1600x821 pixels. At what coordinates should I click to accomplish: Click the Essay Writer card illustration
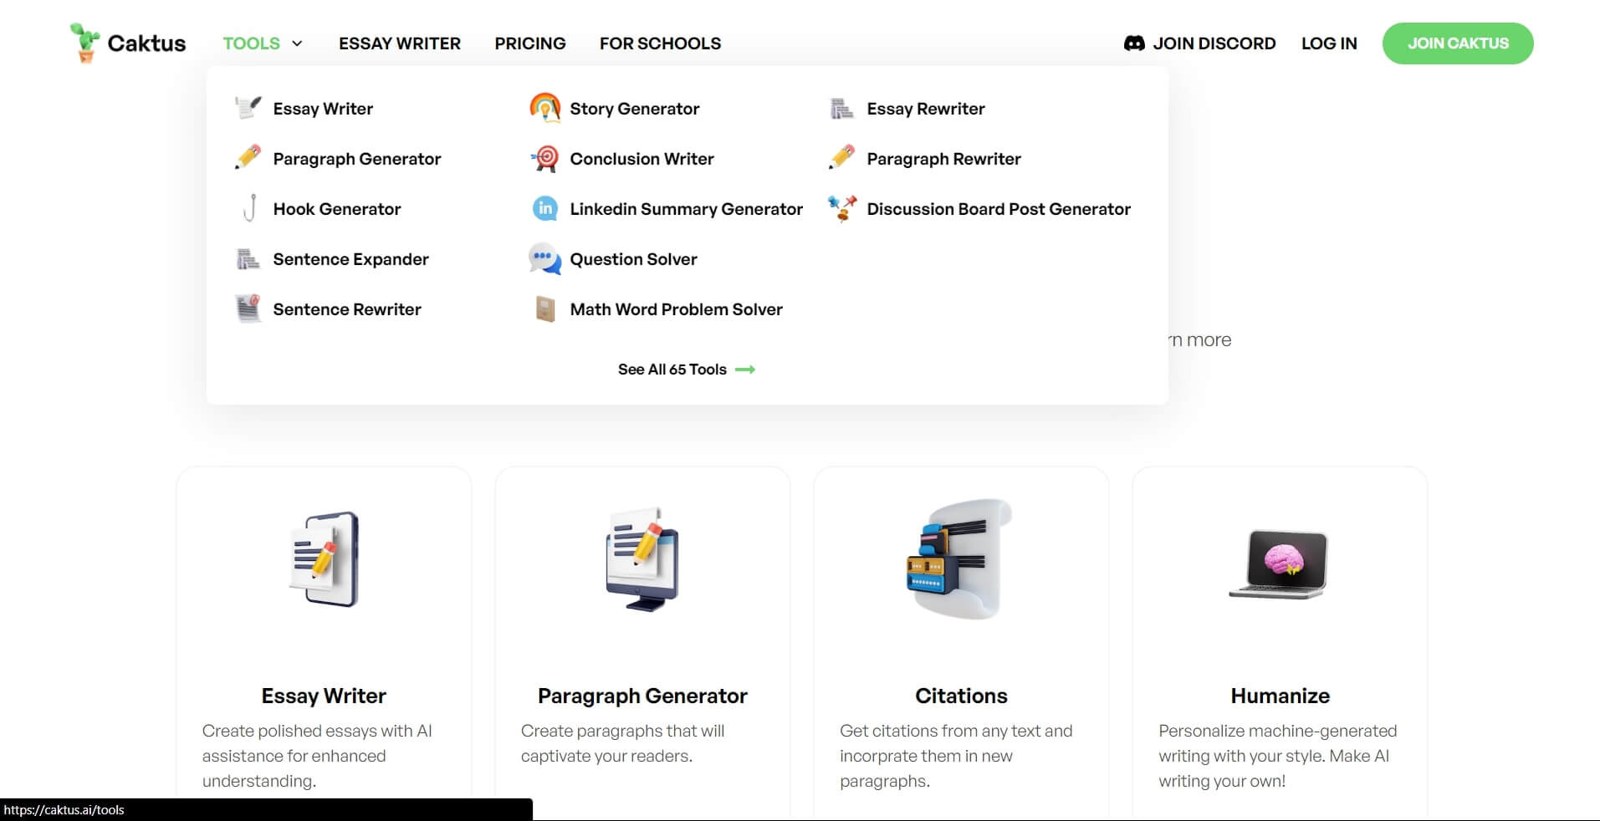coord(325,558)
